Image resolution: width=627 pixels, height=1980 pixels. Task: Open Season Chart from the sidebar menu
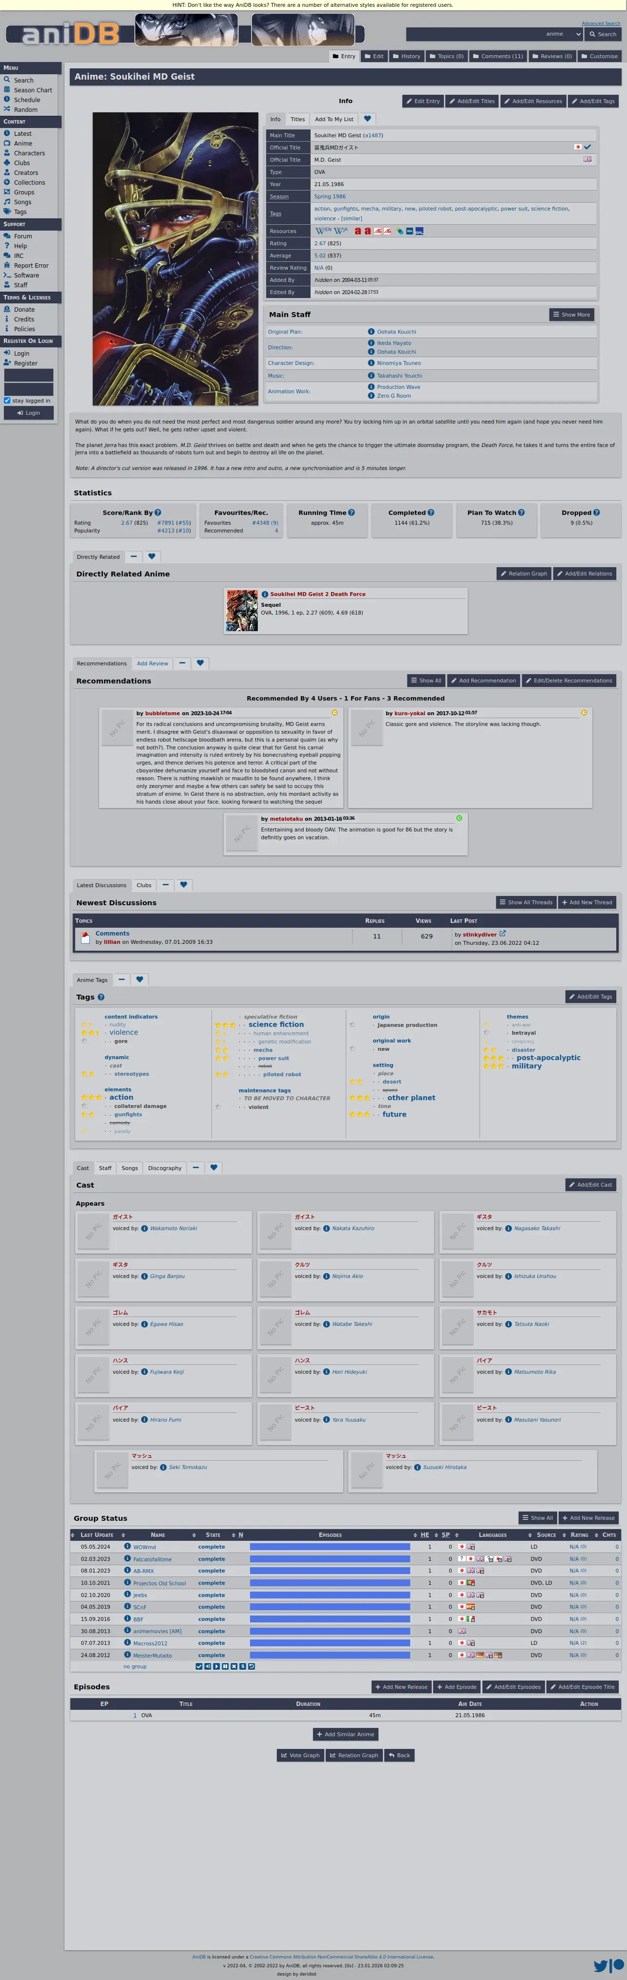coord(33,90)
